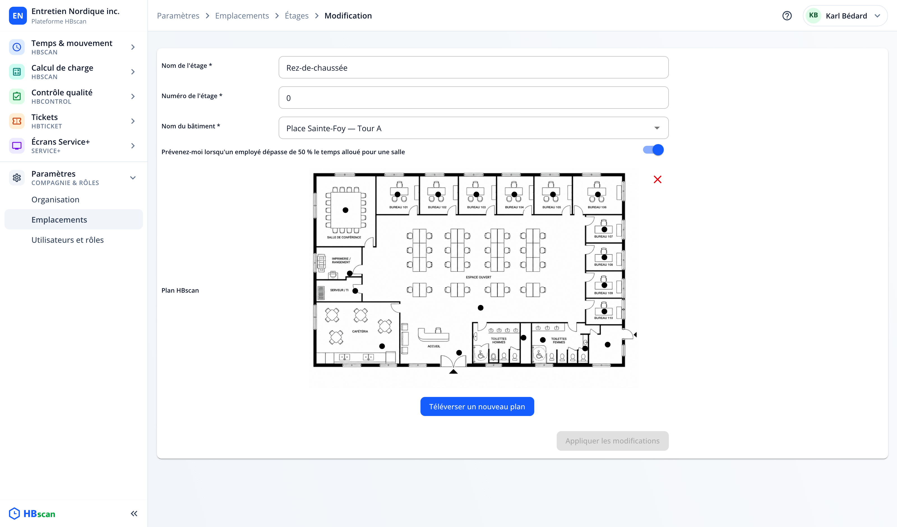Click the Paramètres gear icon
The image size is (897, 527).
(17, 178)
